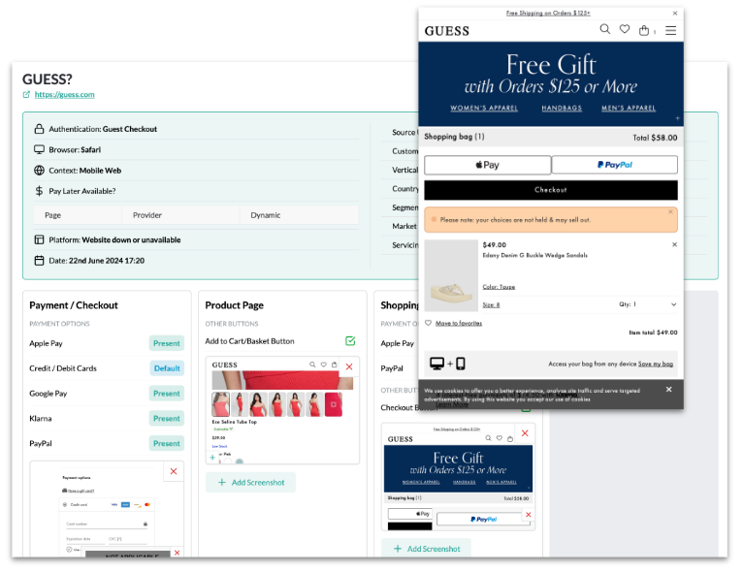Open the shopping bag icon in GUESS header
Image resolution: width=744 pixels, height=572 pixels.
pos(644,30)
